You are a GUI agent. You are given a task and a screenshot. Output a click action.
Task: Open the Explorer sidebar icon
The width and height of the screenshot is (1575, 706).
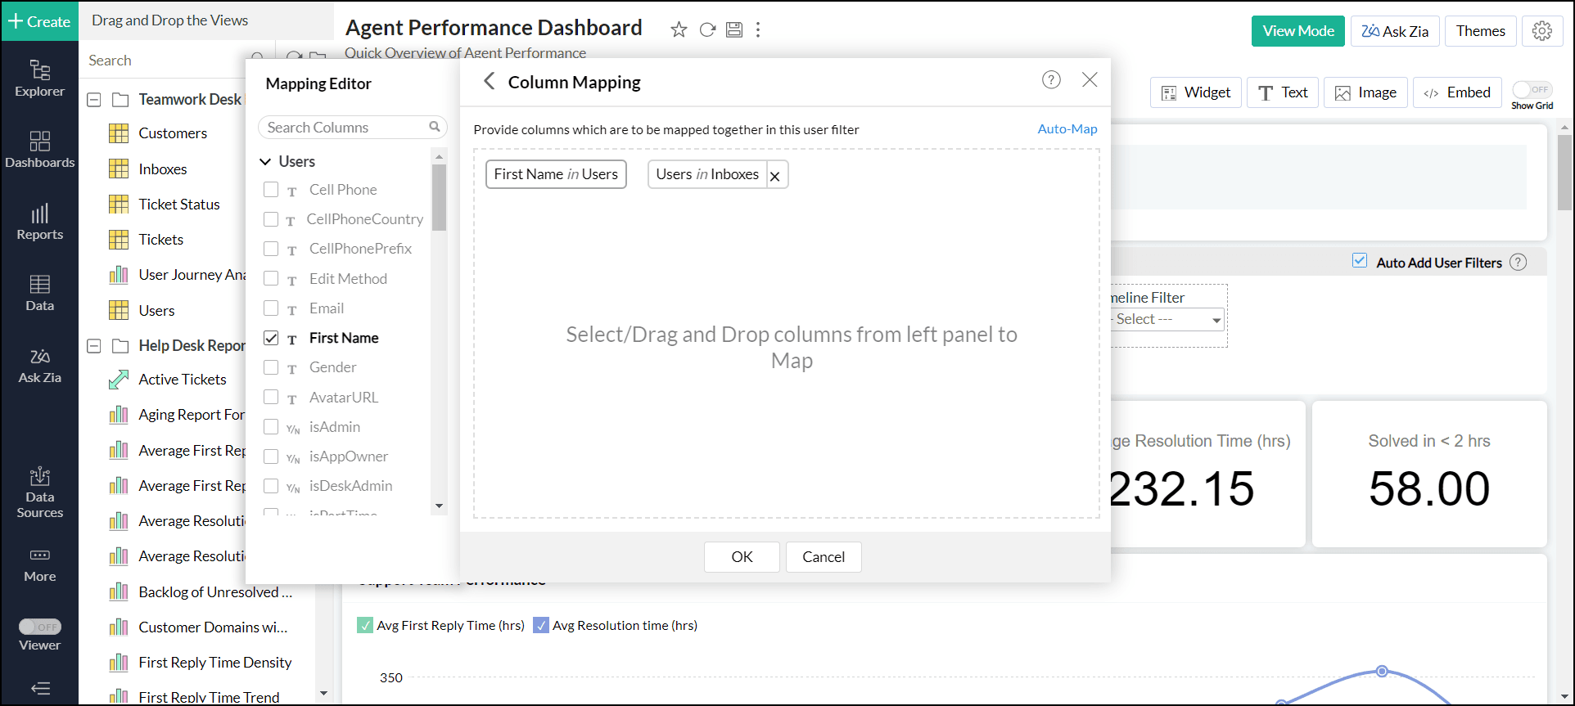coord(39,79)
